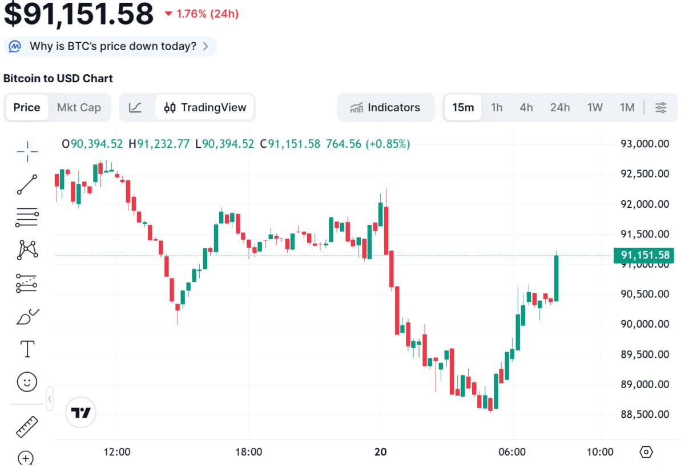The height and width of the screenshot is (476, 685).
Task: Click the TradingView logo
Action: tap(80, 412)
